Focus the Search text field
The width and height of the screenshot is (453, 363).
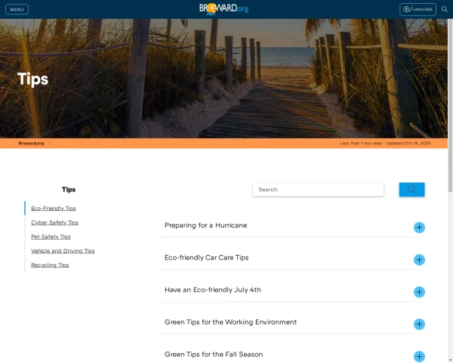[x=318, y=189]
